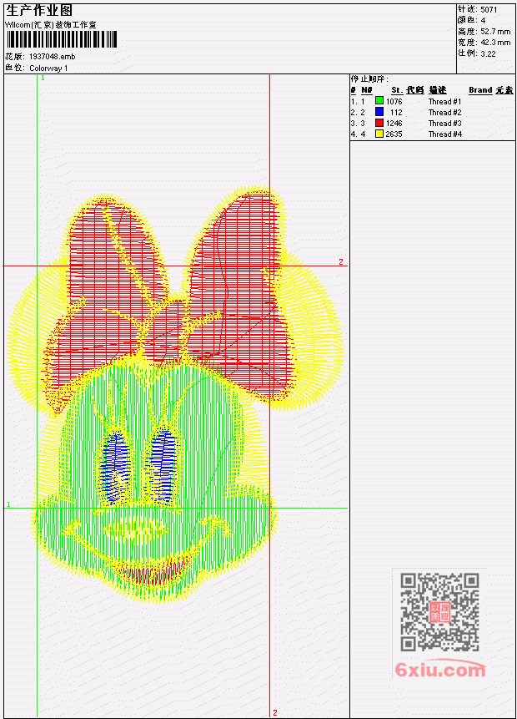Click the blue thread color swatch 112
517x719 pixels.
(379, 111)
